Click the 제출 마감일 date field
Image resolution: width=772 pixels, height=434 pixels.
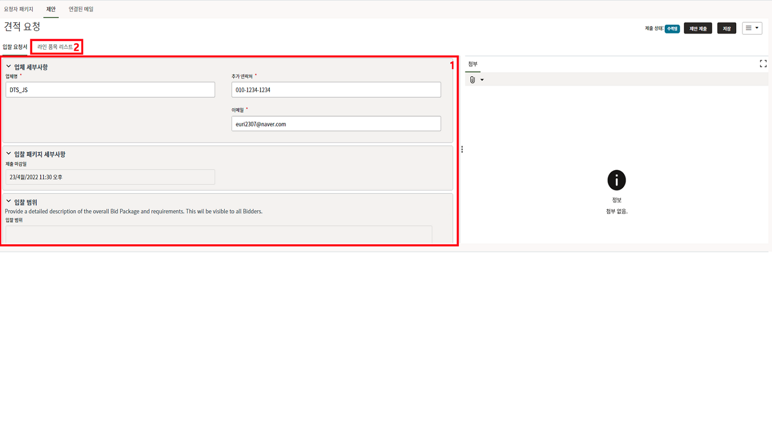pyautogui.click(x=110, y=177)
